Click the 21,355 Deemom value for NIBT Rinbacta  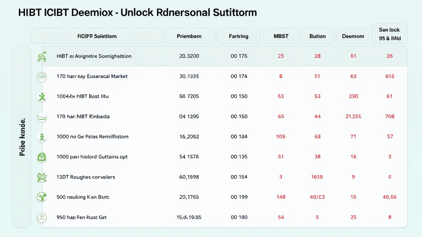point(353,117)
